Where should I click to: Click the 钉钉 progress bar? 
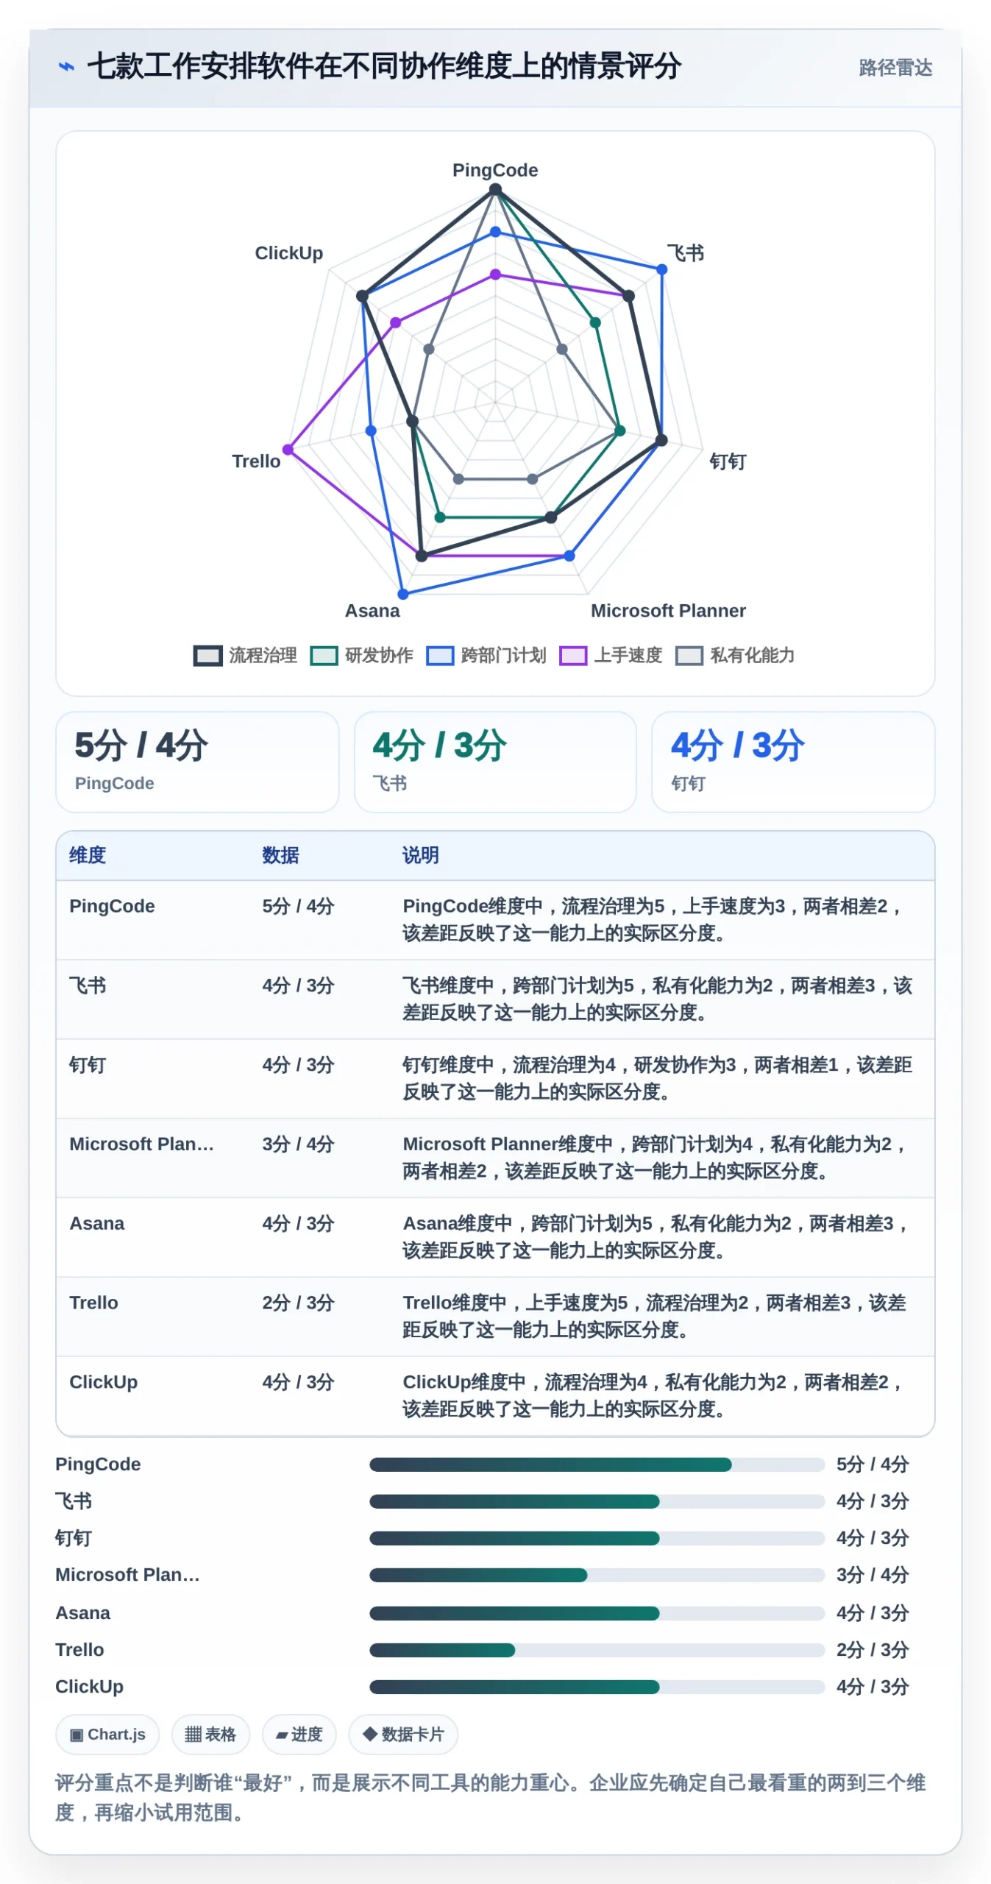[597, 1538]
